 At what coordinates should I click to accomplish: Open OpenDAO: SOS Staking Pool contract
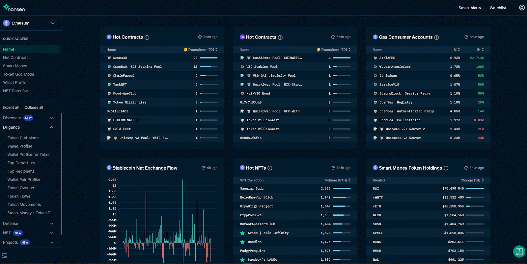click(137, 67)
